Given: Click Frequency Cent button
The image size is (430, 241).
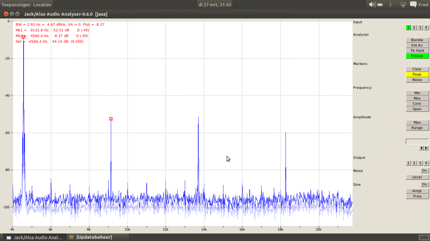Looking at the screenshot, I should tap(417, 104).
